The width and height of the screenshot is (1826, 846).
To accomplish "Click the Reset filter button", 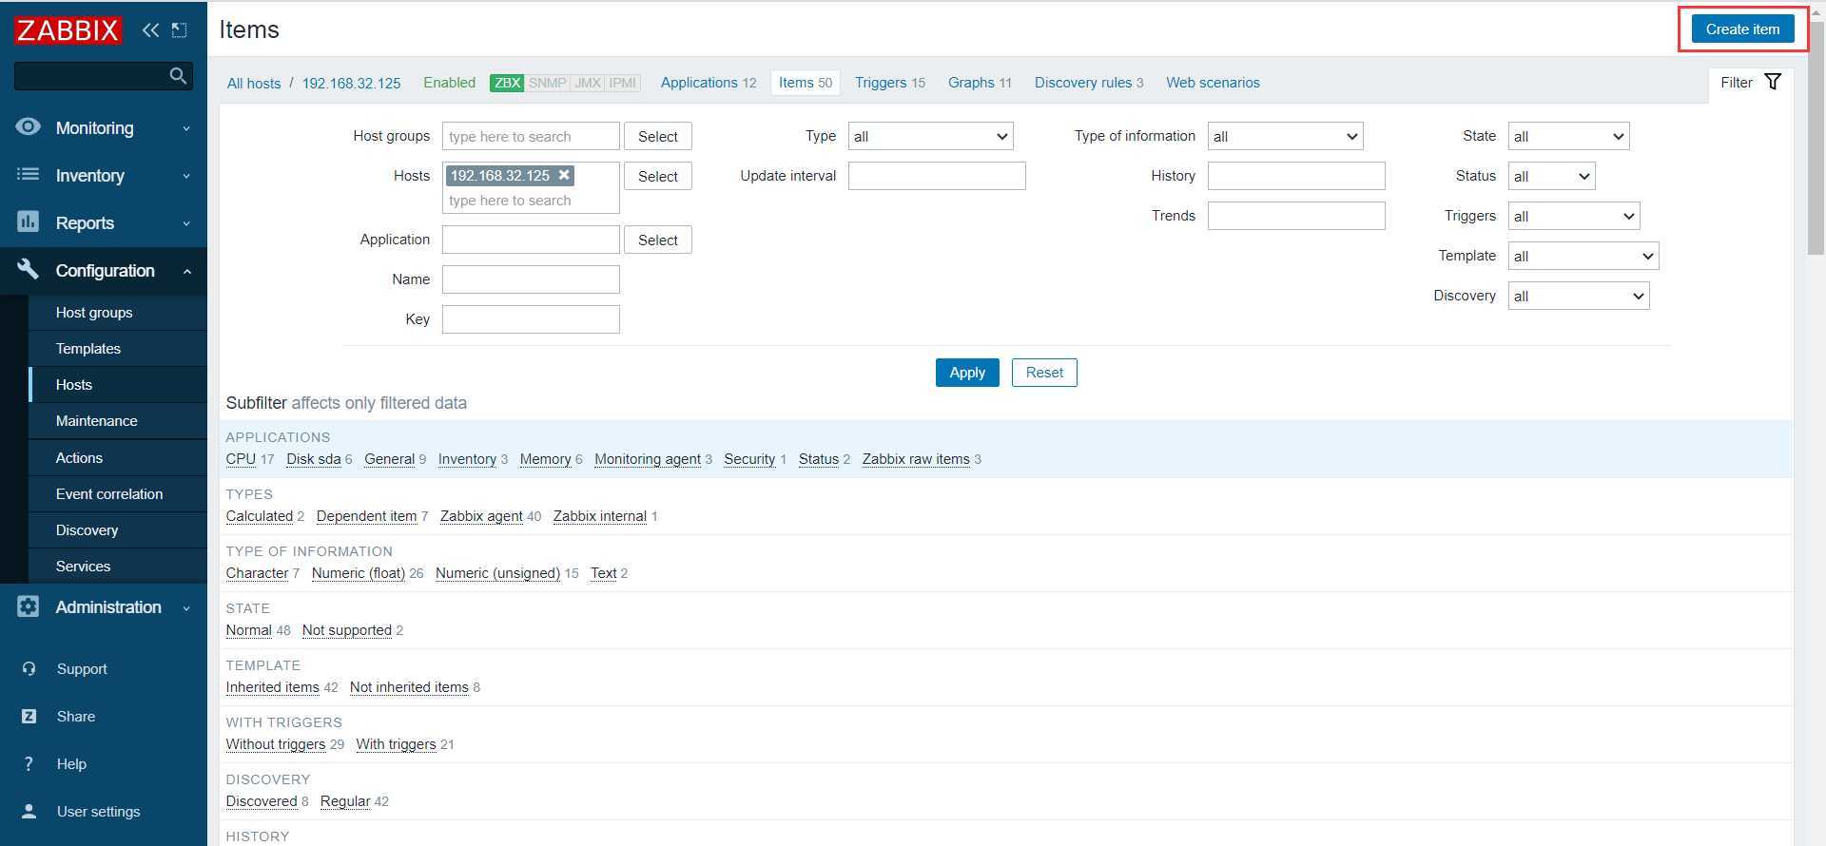I will (1044, 373).
